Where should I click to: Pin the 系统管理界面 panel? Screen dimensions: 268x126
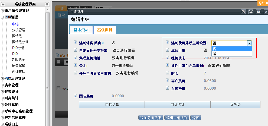point(47,4)
